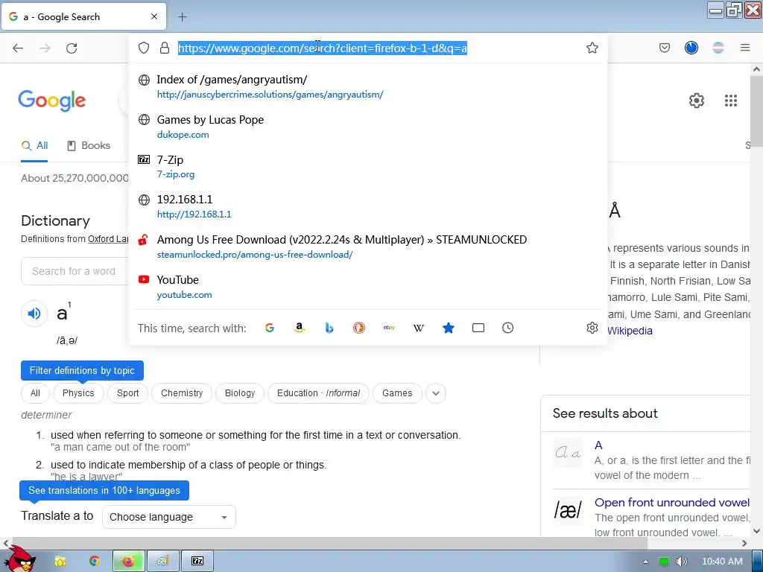Select the 'Games by Lucas Pope' suggestion
Viewport: 763px width, 572px height.
coord(368,127)
